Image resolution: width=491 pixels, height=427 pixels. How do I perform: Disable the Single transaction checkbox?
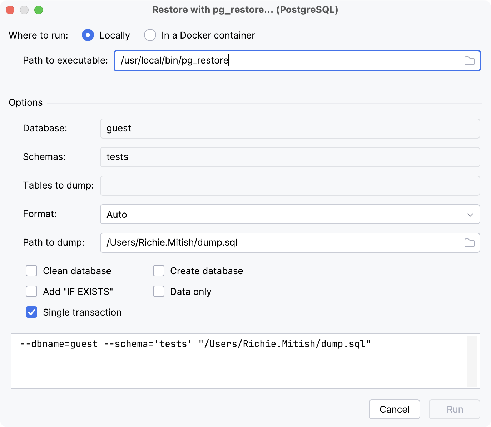31,312
